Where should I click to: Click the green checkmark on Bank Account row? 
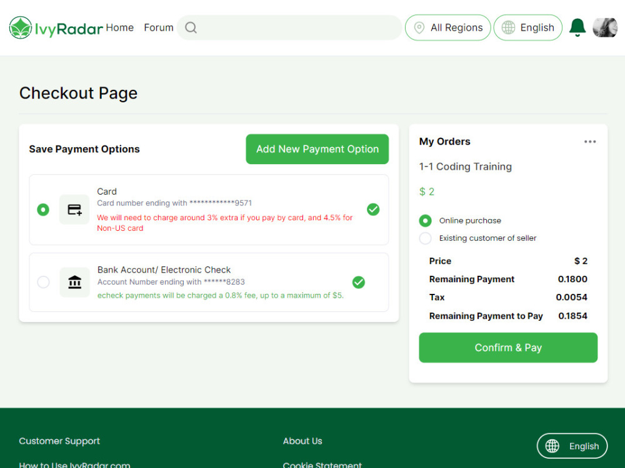pos(358,282)
